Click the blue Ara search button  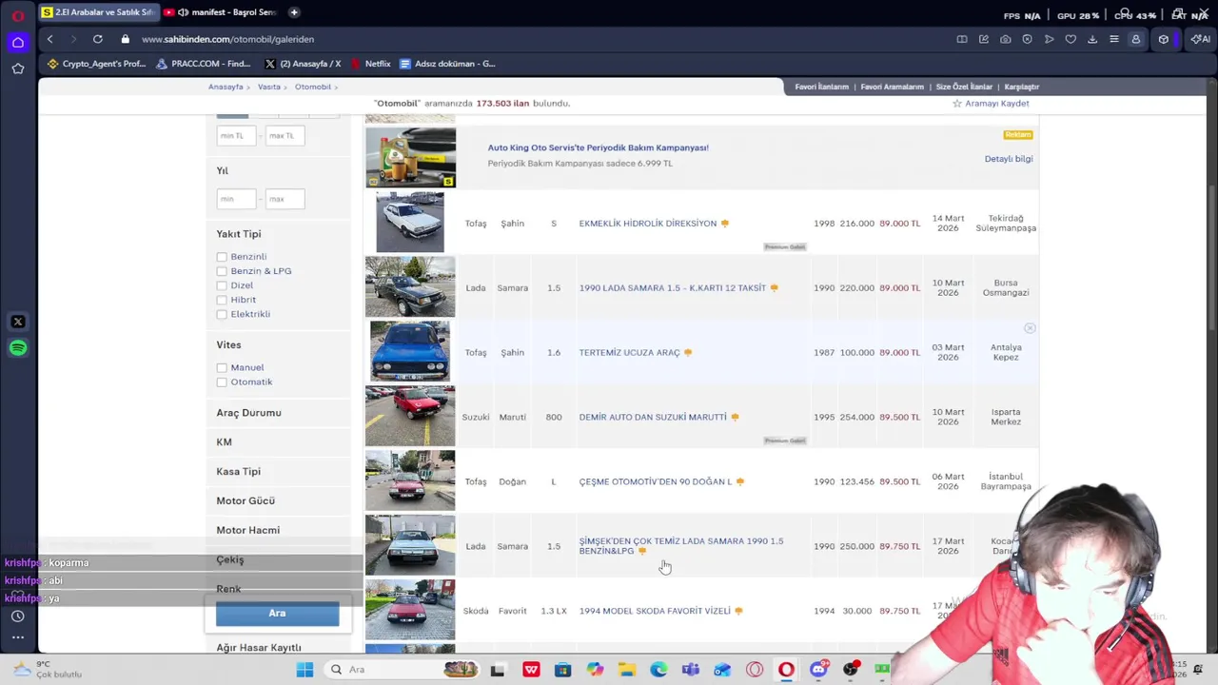tap(277, 614)
